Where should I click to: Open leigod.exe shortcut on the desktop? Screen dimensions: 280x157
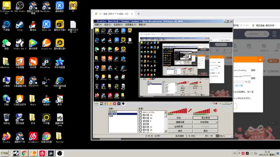click(47, 45)
